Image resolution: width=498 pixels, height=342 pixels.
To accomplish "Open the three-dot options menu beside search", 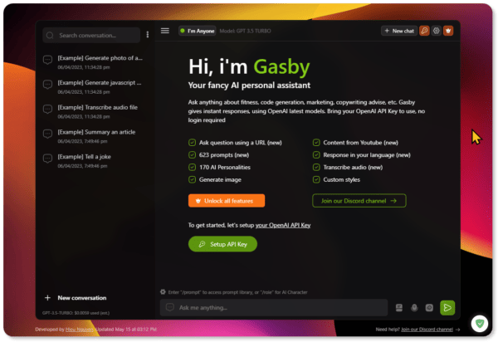I will pos(148,35).
